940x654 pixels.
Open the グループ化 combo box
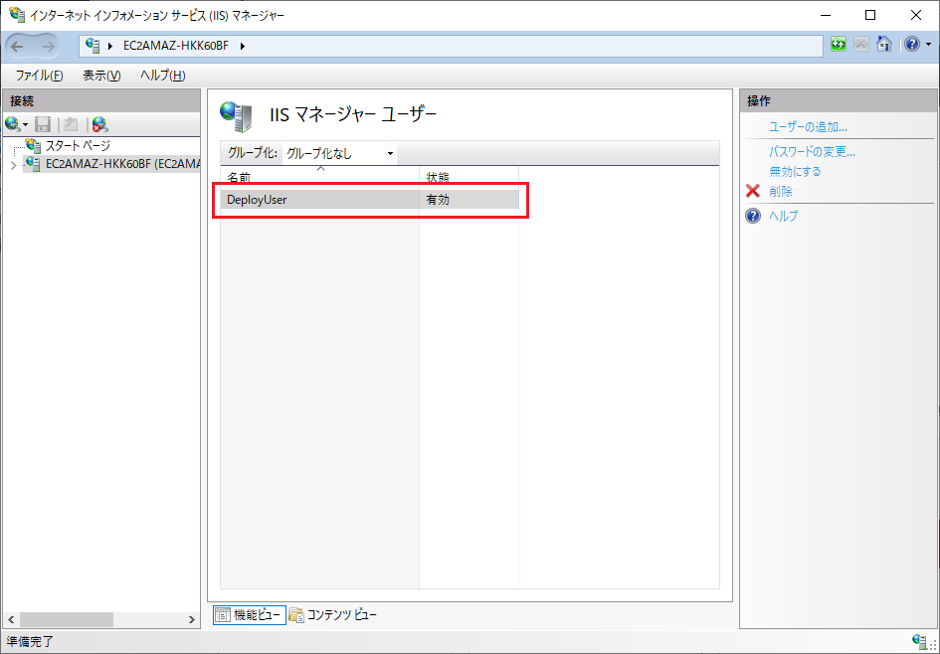click(x=339, y=154)
